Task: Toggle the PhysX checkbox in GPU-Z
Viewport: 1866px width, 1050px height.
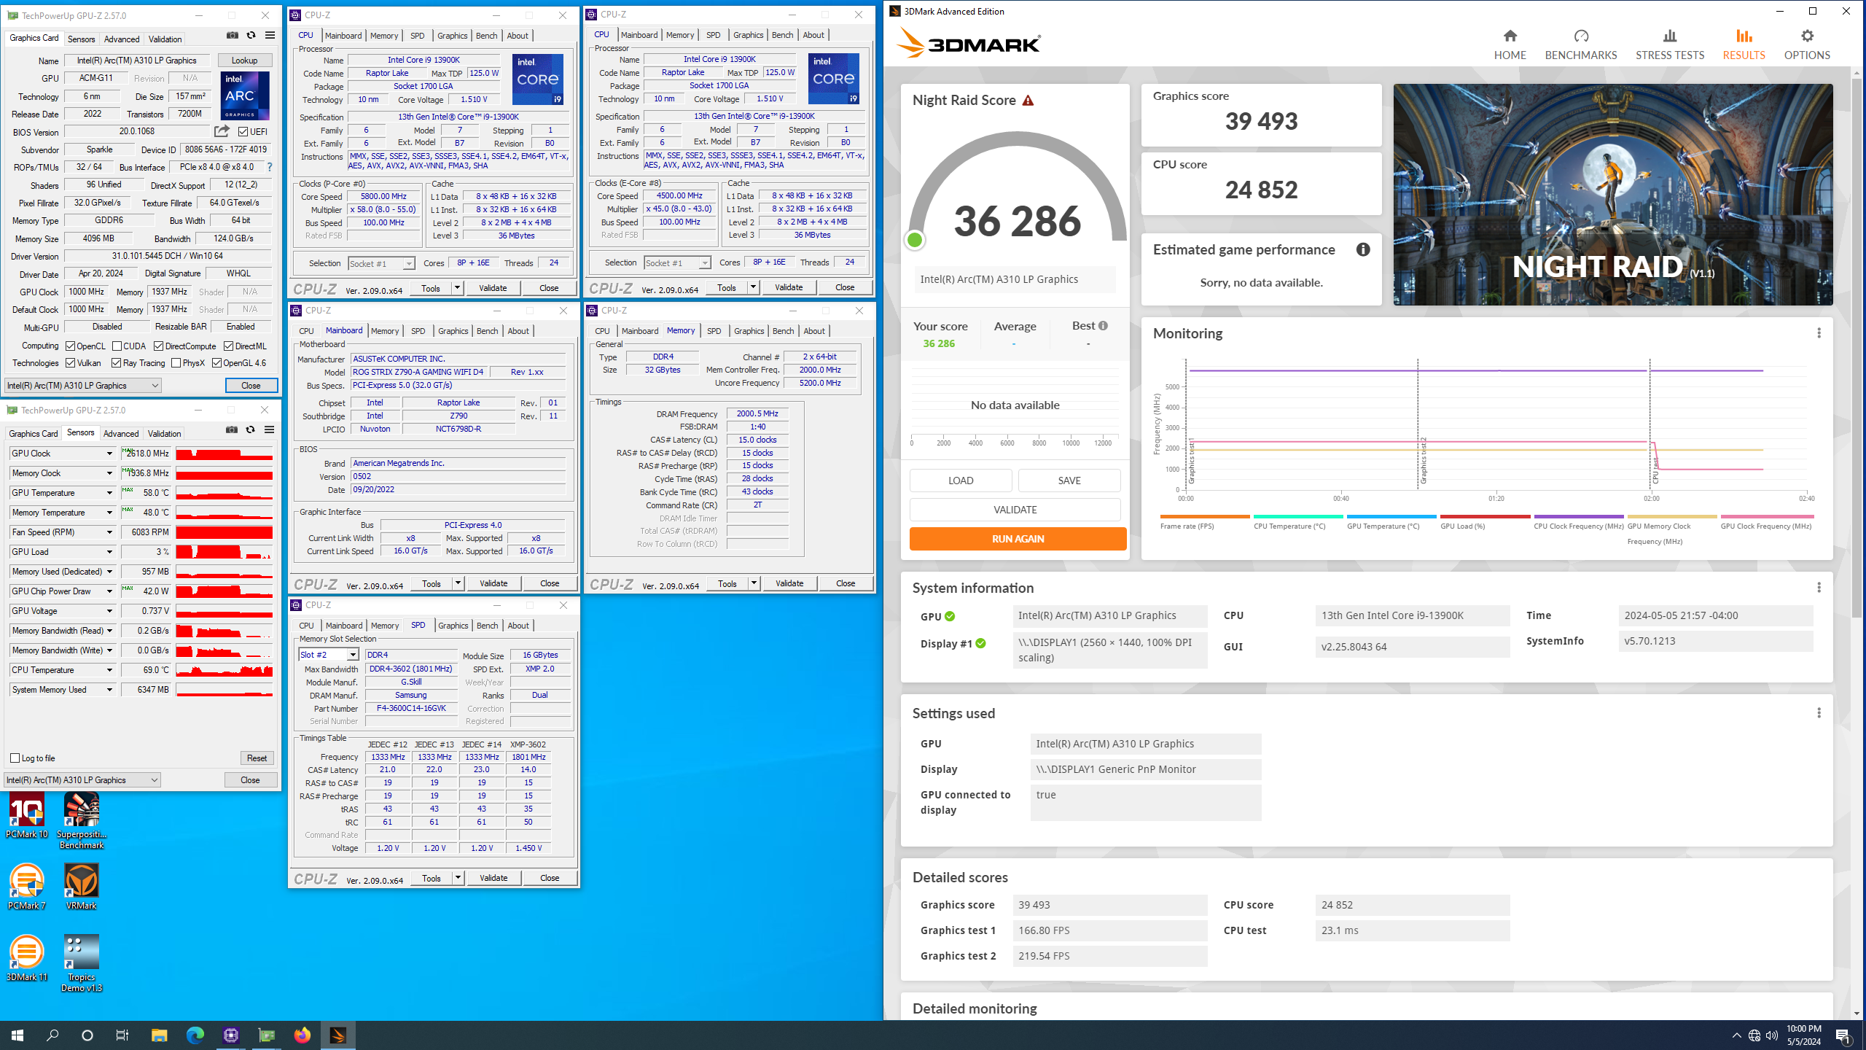Action: (x=176, y=363)
